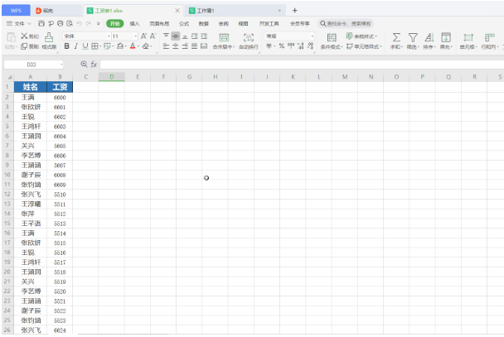Click the Fill (填充) icon

point(446,37)
